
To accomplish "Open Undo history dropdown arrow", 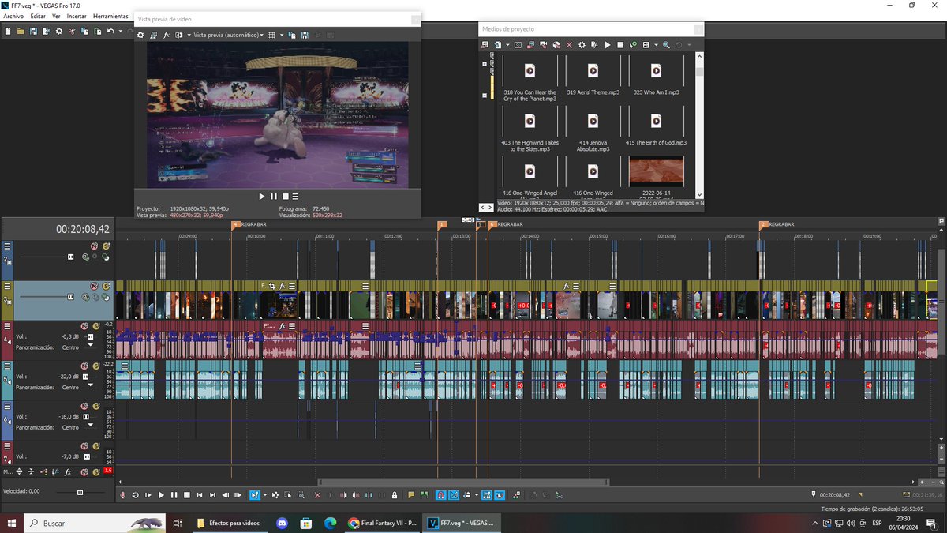I will tap(121, 31).
